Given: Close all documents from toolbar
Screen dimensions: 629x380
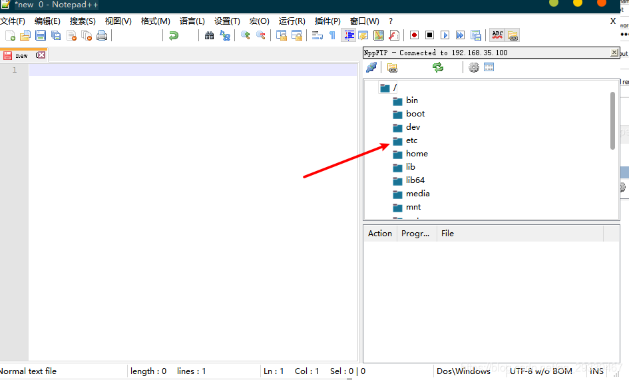Looking at the screenshot, I should [x=87, y=35].
